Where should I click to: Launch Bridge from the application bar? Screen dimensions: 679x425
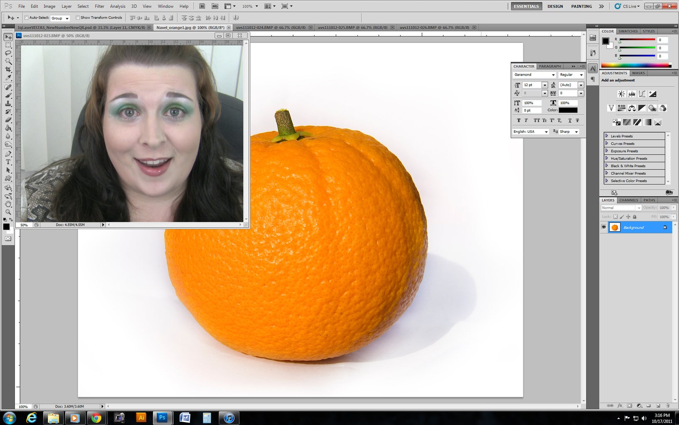pyautogui.click(x=202, y=6)
